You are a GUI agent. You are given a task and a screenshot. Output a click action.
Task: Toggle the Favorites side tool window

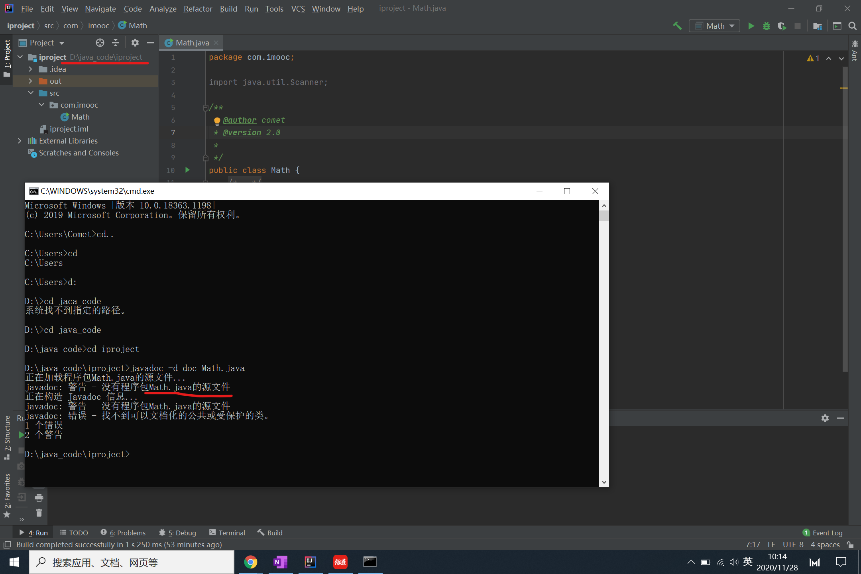coord(7,495)
